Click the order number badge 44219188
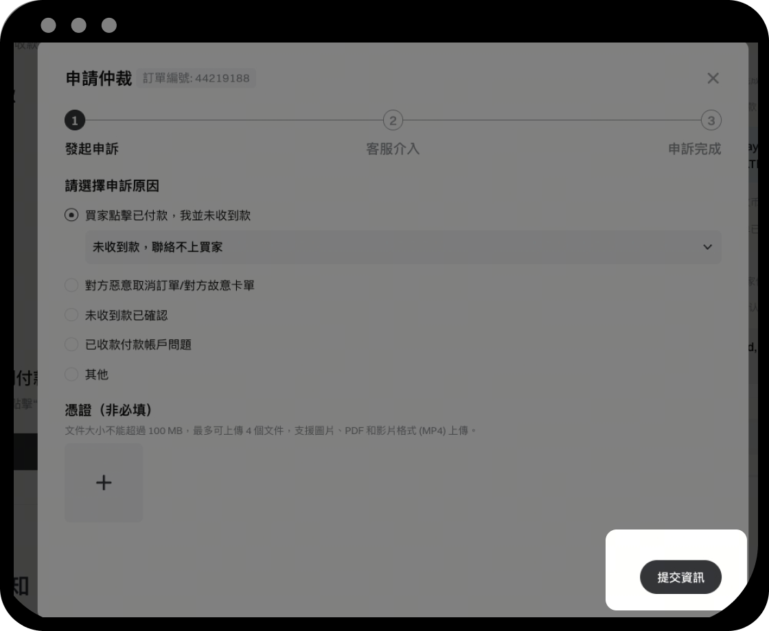 (x=196, y=78)
